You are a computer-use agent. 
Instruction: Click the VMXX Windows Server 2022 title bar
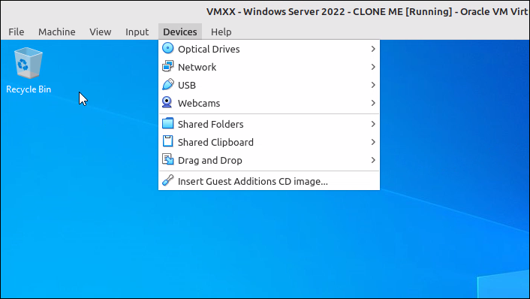[367, 11]
